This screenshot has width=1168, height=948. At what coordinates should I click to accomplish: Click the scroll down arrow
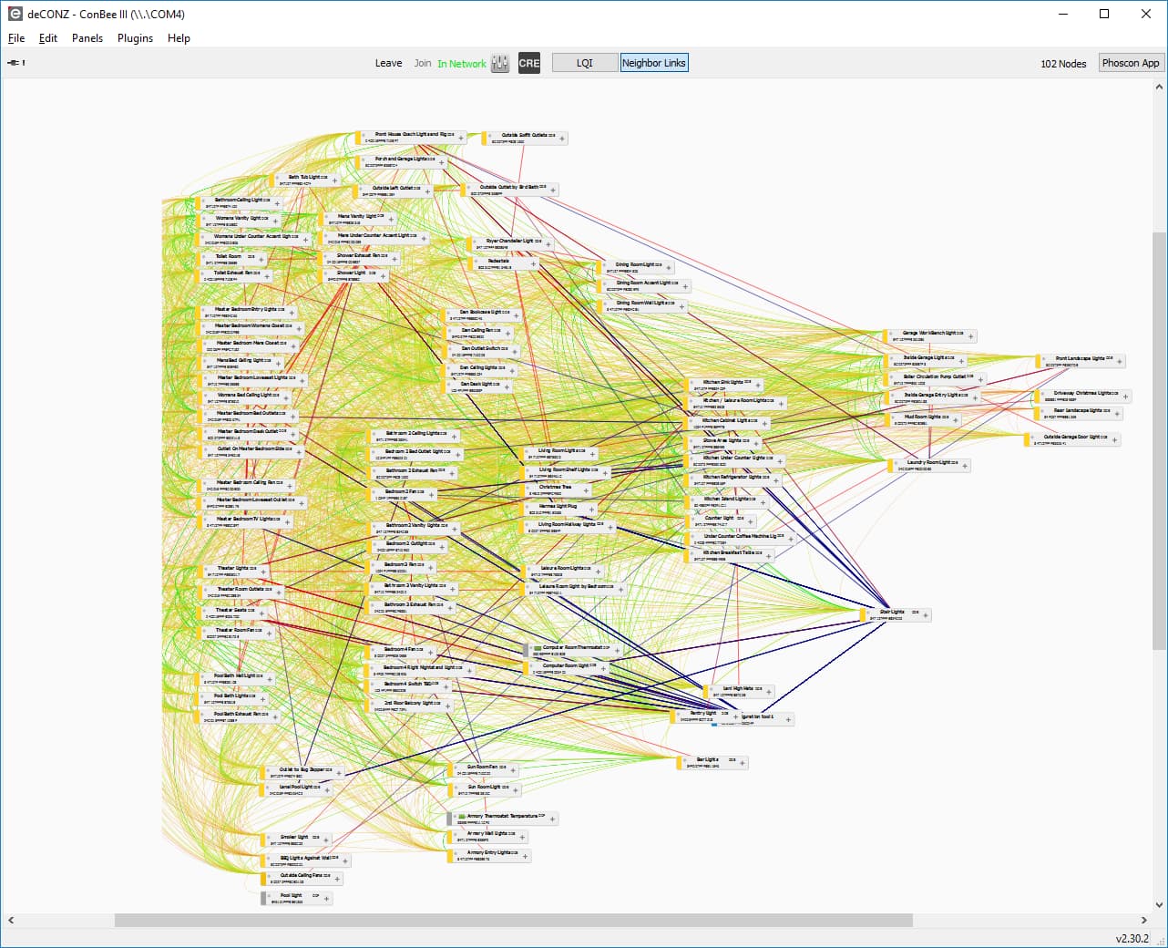click(1159, 905)
